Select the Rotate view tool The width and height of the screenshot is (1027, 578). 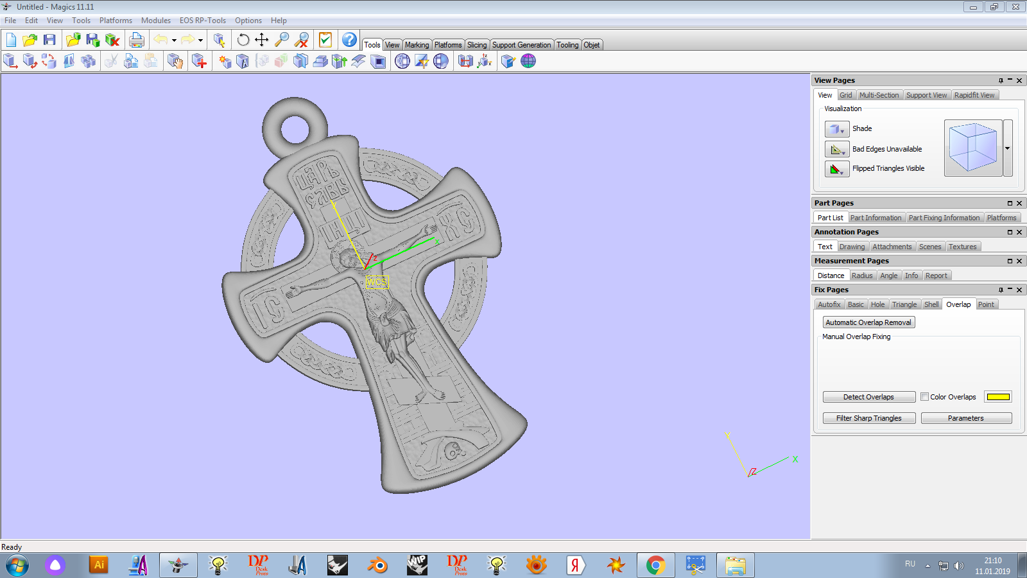(243, 40)
